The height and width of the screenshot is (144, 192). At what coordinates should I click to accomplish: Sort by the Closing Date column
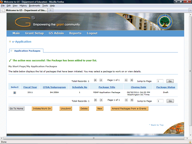click(138, 87)
